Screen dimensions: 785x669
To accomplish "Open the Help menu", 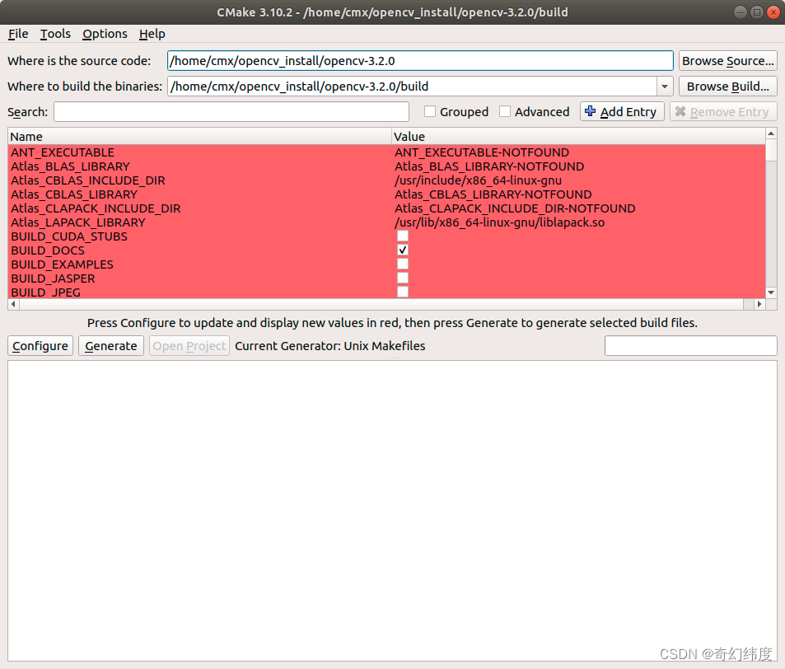I will coord(152,34).
